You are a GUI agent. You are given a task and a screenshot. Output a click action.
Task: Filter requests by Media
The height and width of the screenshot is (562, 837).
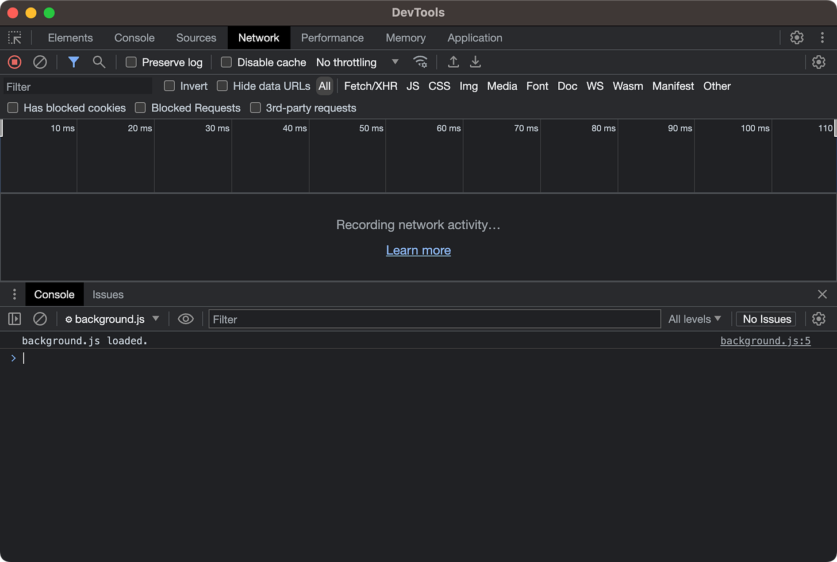(502, 86)
